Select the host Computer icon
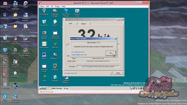This screenshot has width=187, height=105. 5,16
